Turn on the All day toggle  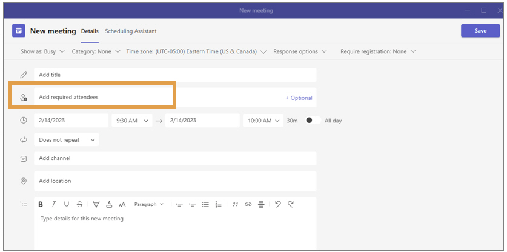(x=313, y=121)
